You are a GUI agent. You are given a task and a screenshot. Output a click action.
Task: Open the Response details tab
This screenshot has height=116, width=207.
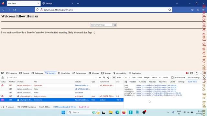point(162,82)
